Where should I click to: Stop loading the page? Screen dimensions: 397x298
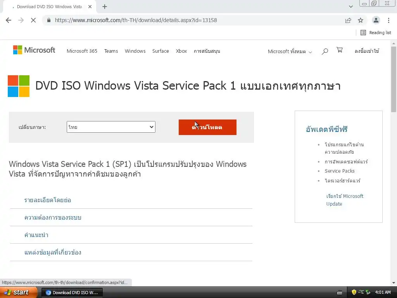[x=33, y=20]
